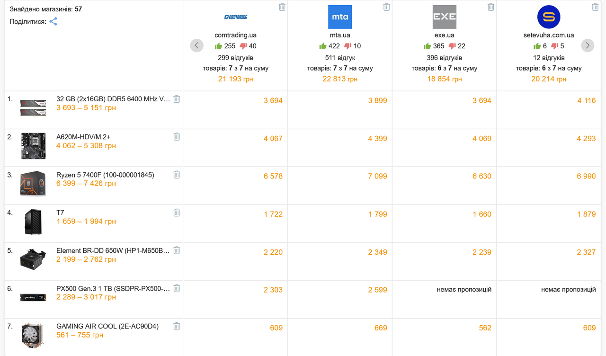Open the 32 GB DDR5 6400 MHz product
606x356 pixels.
click(x=113, y=99)
